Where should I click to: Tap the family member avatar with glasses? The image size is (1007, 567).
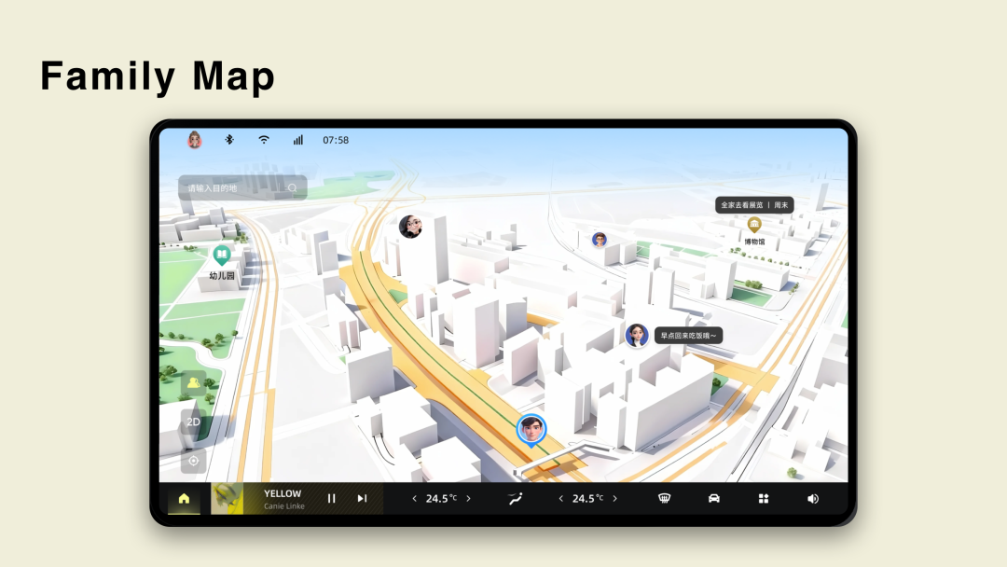click(410, 226)
